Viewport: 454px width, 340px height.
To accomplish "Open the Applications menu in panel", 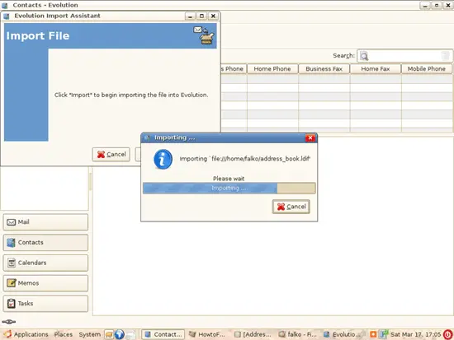I will tap(31, 334).
